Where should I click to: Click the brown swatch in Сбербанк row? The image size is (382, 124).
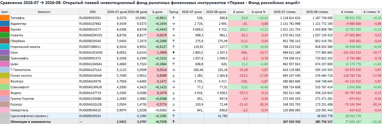pos(5,41)
